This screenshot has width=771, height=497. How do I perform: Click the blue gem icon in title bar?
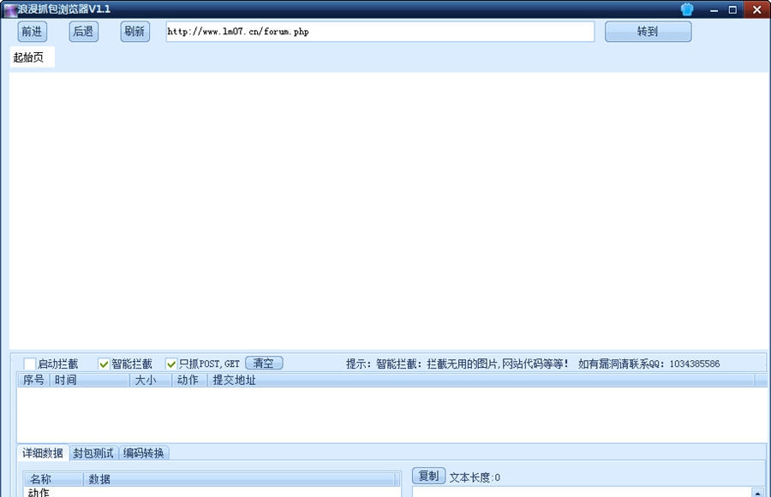coord(685,9)
